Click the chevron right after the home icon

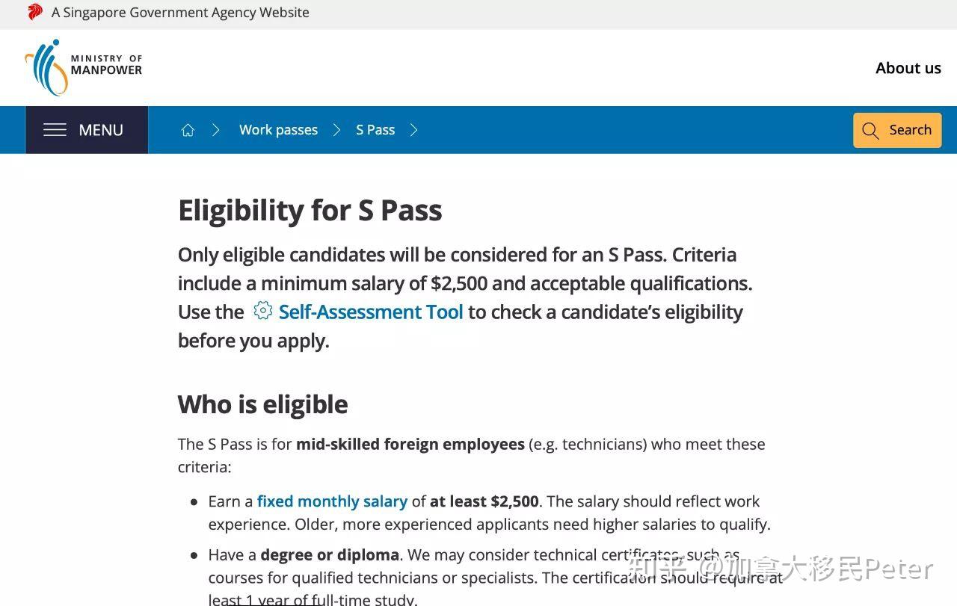pyautogui.click(x=216, y=130)
